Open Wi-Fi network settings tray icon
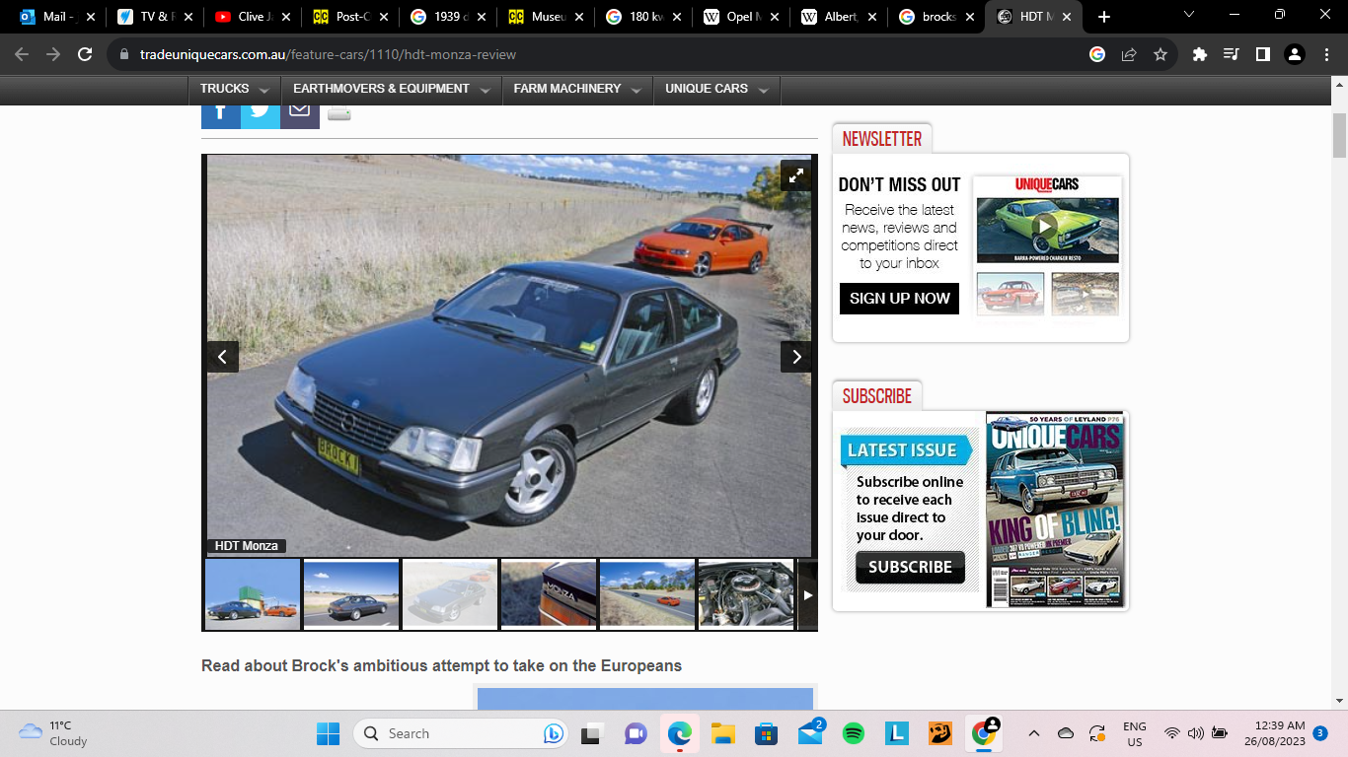 (1172, 733)
